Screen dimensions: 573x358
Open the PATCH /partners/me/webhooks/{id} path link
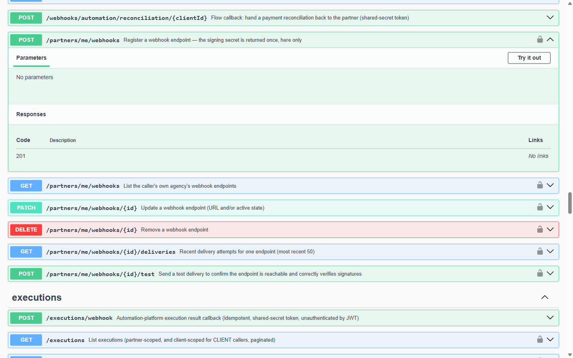click(x=92, y=208)
